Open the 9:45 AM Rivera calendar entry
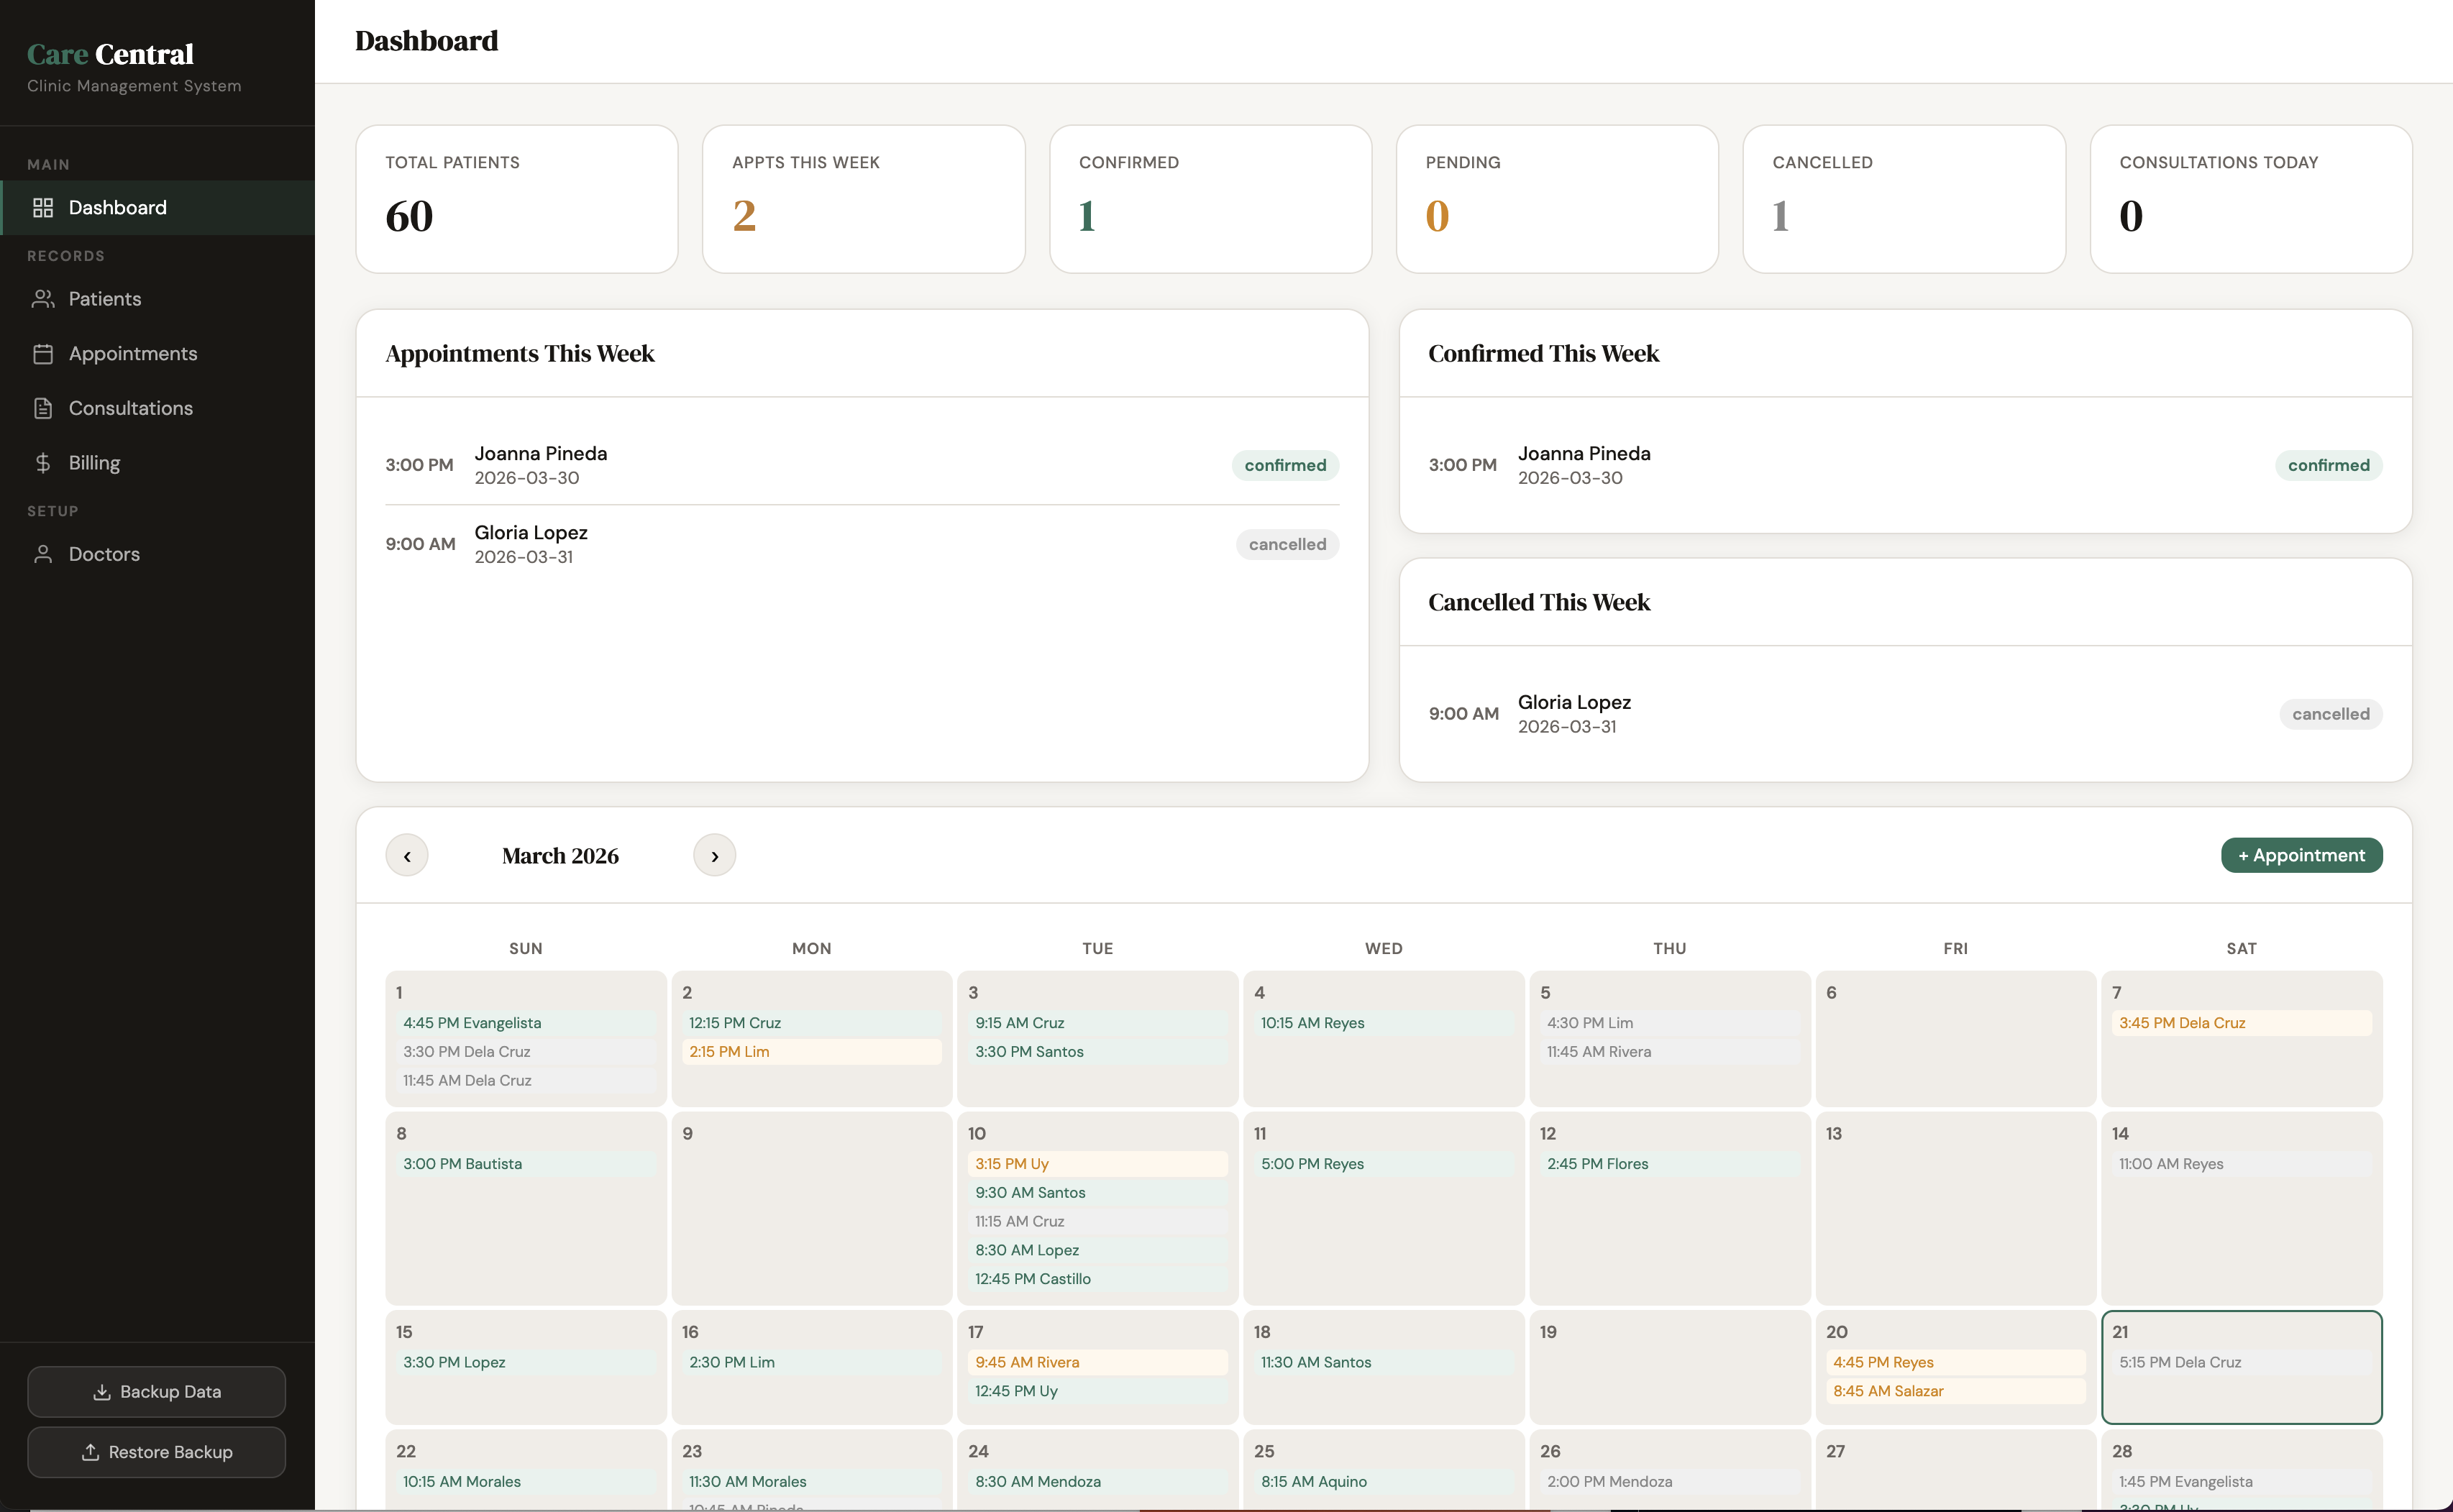This screenshot has height=1512, width=2453. pos(1097,1362)
